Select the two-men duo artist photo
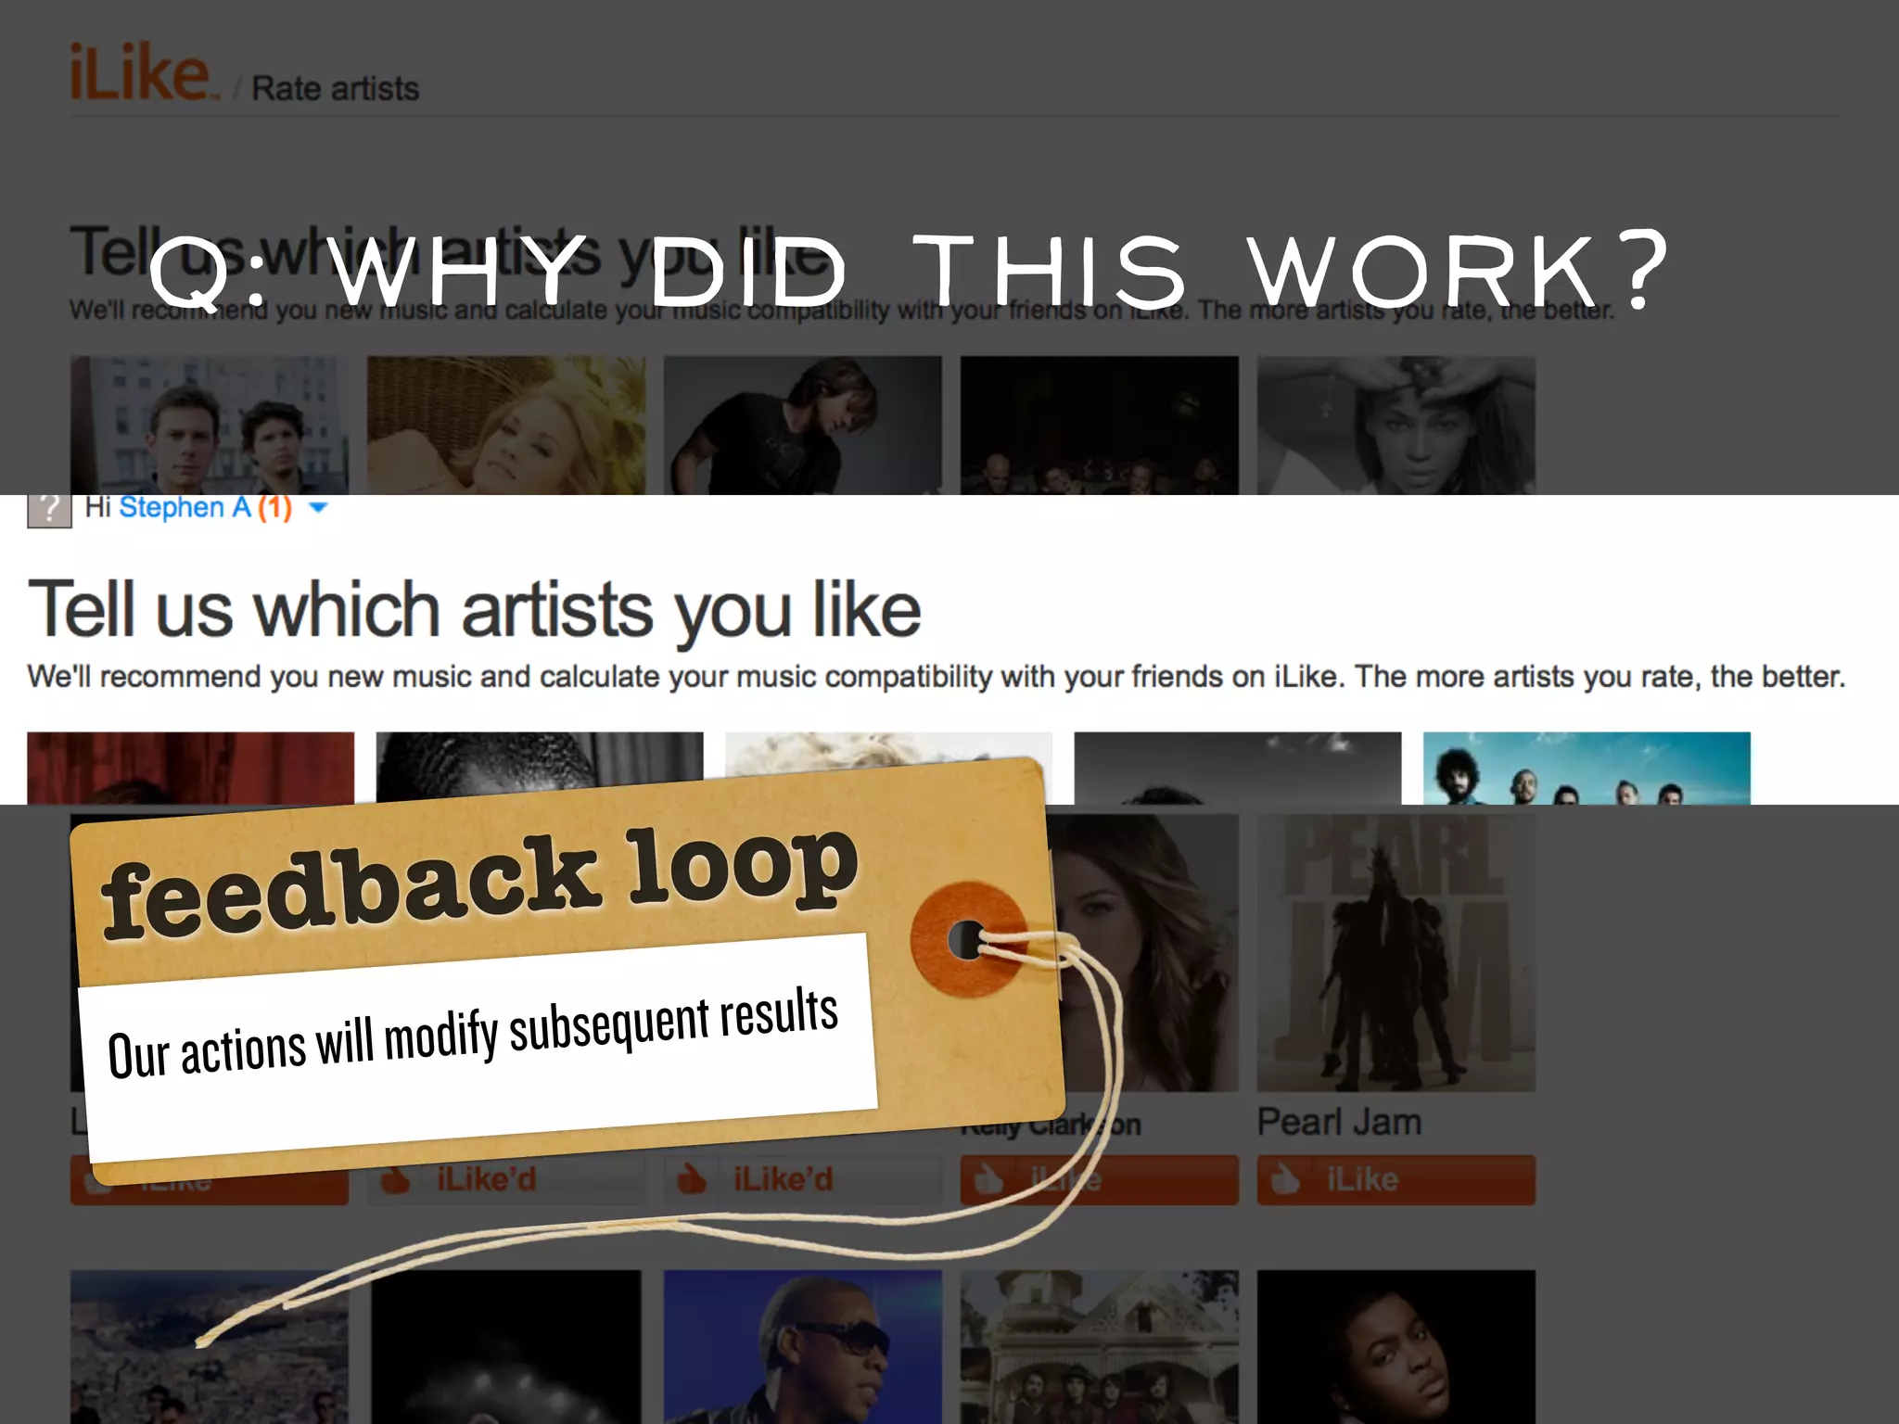The image size is (1899, 1424). 210,426
